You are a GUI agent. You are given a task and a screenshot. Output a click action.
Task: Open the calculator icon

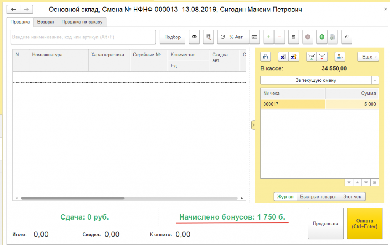[293, 37]
